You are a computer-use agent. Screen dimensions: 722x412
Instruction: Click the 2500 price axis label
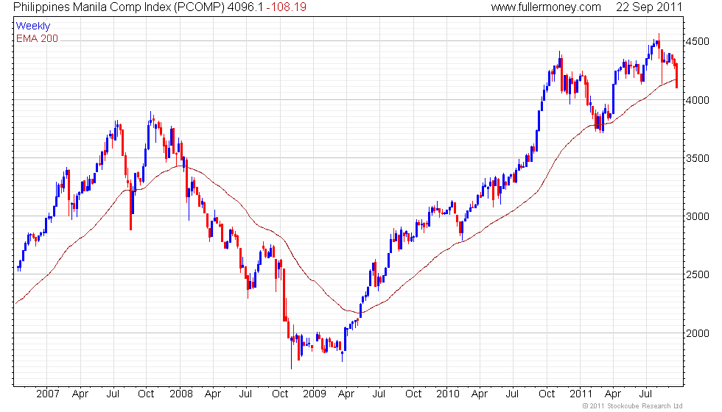click(697, 274)
